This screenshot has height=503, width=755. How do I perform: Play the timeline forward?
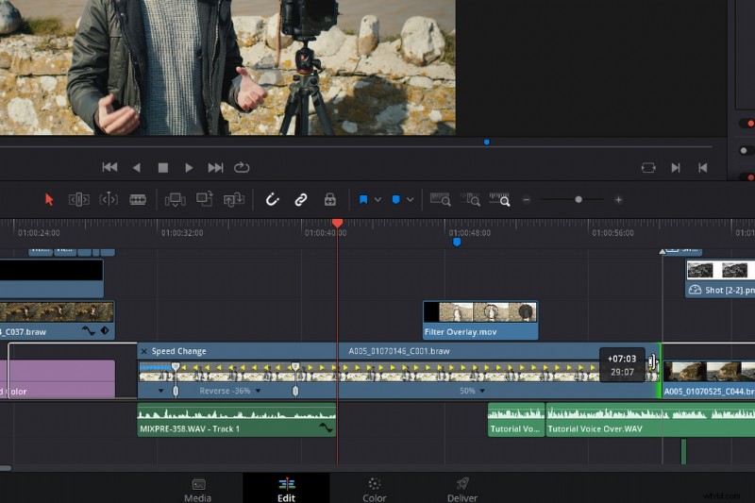click(189, 167)
